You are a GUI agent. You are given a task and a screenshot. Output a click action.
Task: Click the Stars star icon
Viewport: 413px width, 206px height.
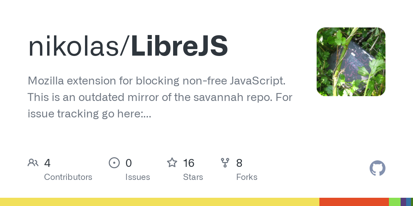coord(172,162)
